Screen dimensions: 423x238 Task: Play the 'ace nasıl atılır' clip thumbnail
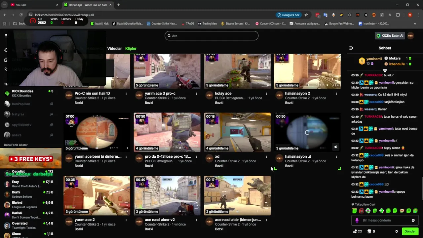pyautogui.click(x=237, y=196)
